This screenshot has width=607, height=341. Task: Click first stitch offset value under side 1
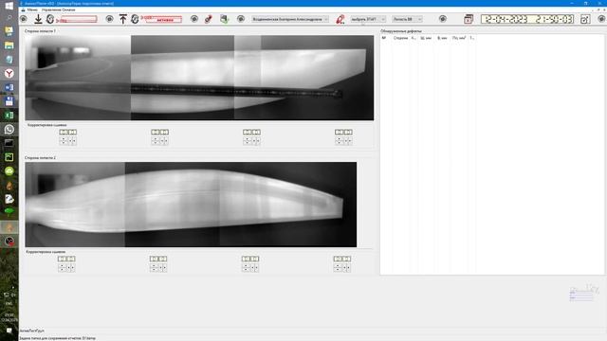pyautogui.click(x=67, y=133)
